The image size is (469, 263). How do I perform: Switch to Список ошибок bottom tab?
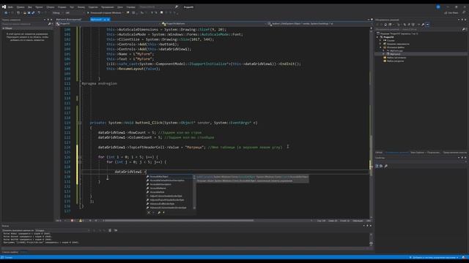tap(10, 252)
